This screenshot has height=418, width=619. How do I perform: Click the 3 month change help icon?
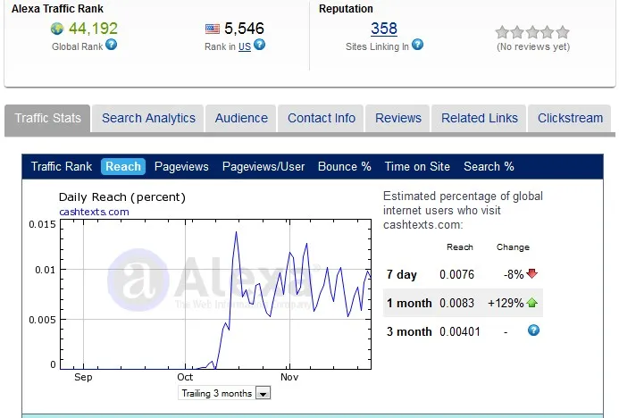click(x=533, y=330)
